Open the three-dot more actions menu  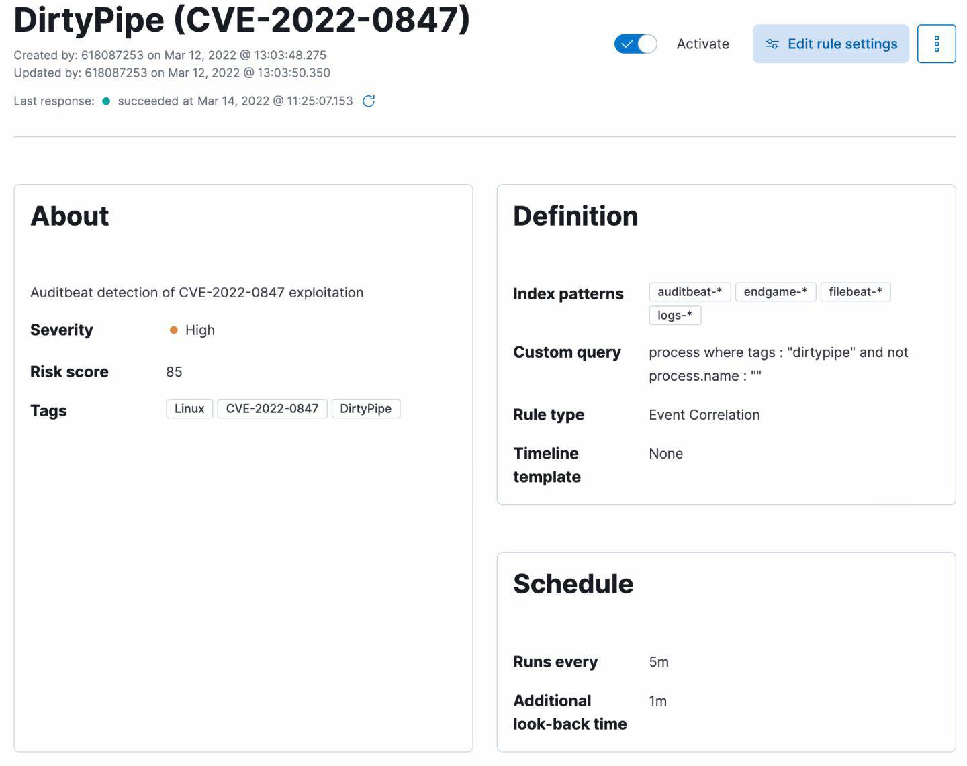click(936, 44)
